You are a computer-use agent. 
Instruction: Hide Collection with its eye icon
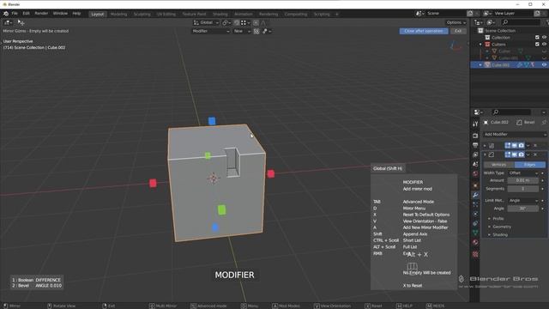tap(545, 38)
